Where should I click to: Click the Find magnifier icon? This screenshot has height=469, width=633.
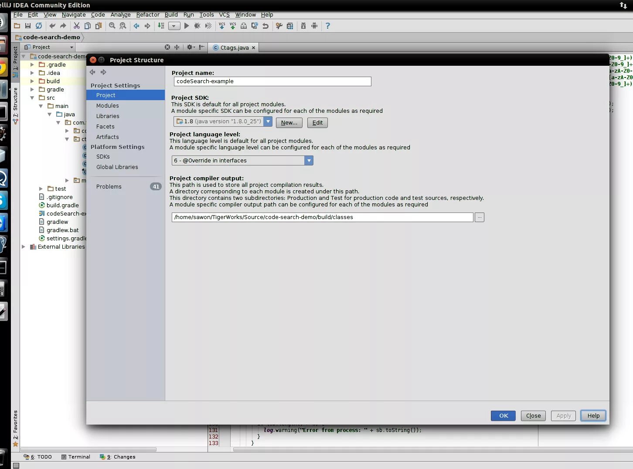pyautogui.click(x=112, y=26)
